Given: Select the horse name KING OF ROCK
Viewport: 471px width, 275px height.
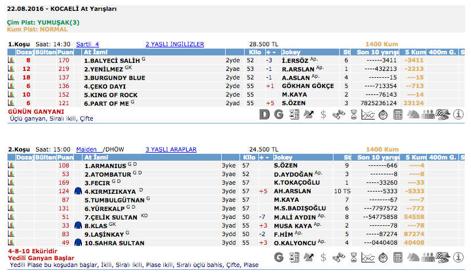Looking at the screenshot, I should [x=111, y=94].
